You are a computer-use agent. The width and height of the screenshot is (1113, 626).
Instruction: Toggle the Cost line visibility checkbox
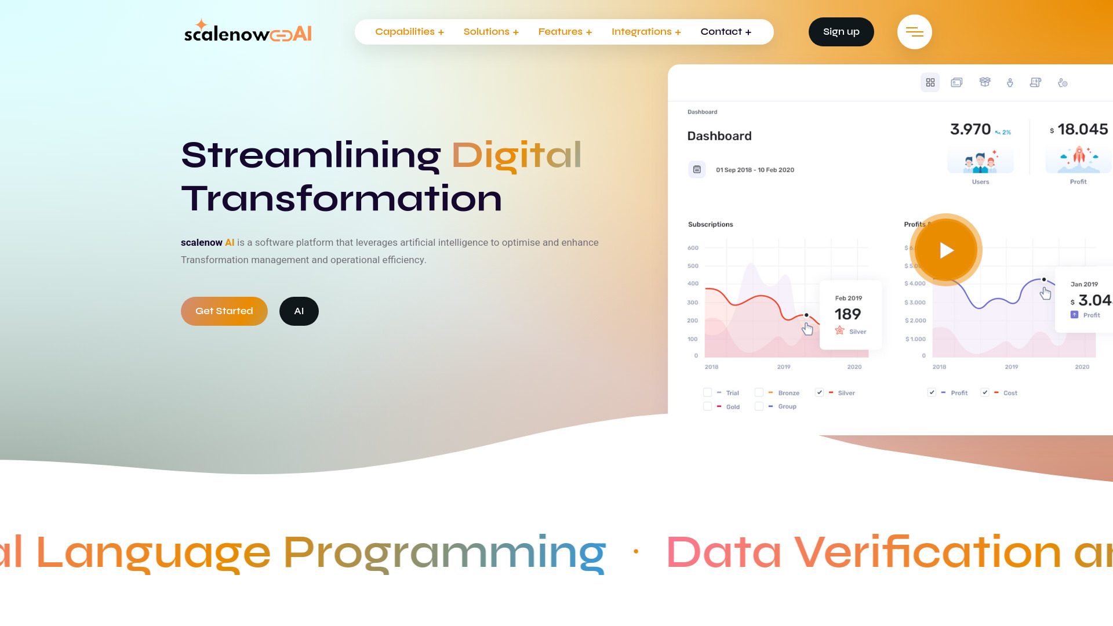[x=985, y=392]
